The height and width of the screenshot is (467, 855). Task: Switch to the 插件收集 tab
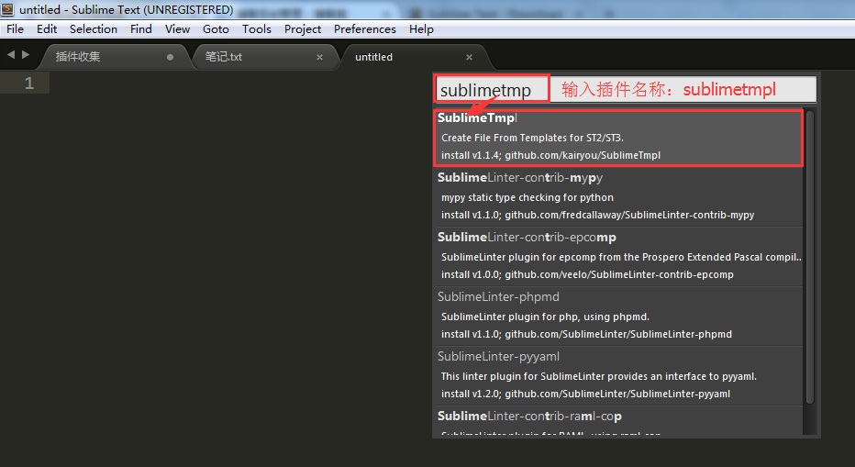(114, 57)
